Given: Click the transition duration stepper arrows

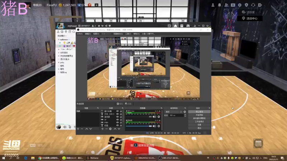Looking at the screenshot, I should pos(185,115).
